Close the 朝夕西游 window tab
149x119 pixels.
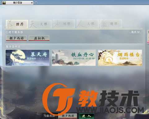(x=32, y=3)
